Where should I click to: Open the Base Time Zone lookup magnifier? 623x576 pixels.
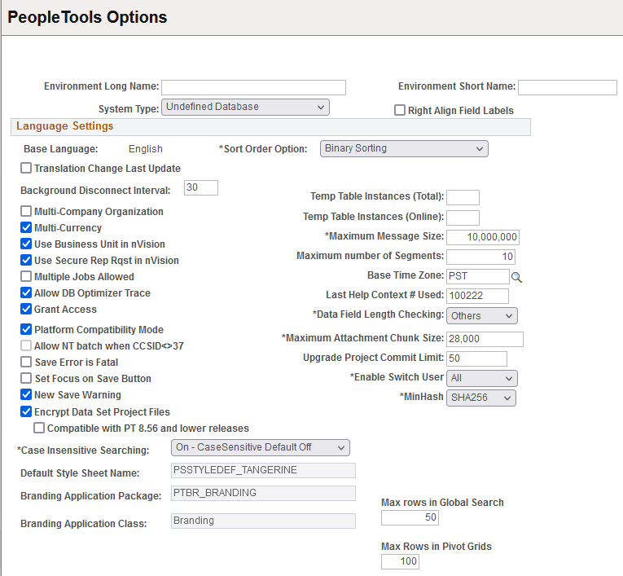tap(516, 278)
